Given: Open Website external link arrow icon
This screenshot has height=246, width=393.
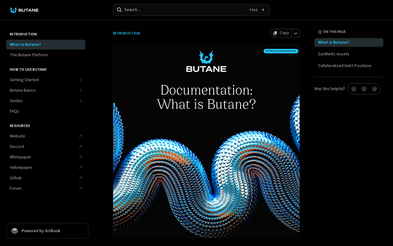Looking at the screenshot, I should tap(80, 136).
